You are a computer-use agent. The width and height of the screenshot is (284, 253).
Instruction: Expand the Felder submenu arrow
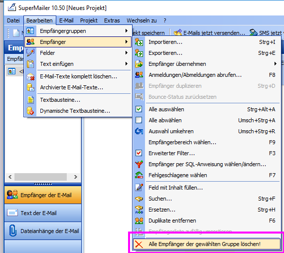click(x=127, y=53)
